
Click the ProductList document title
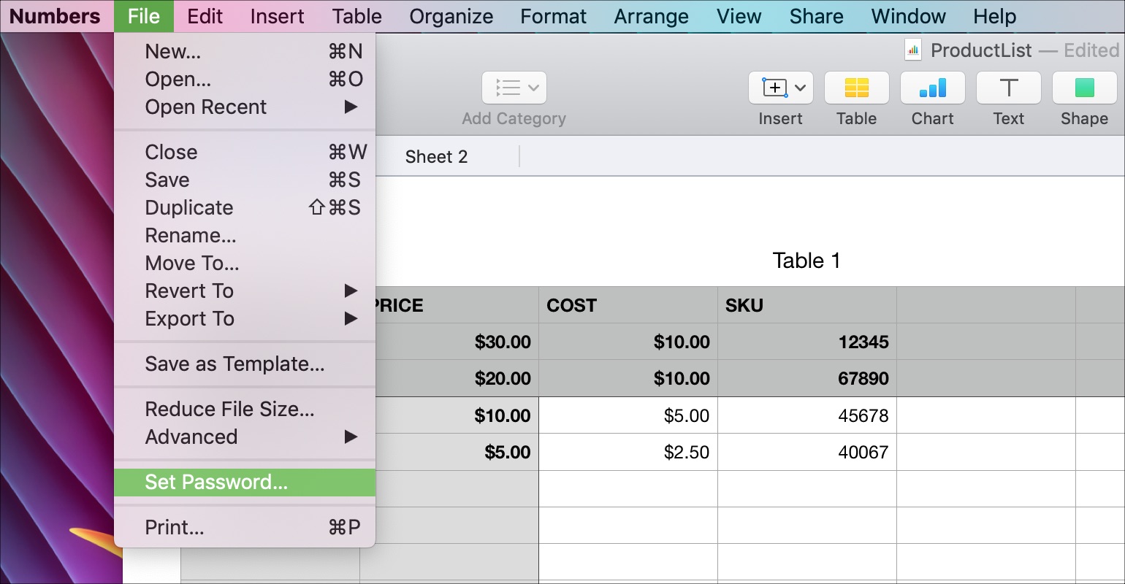tap(980, 50)
